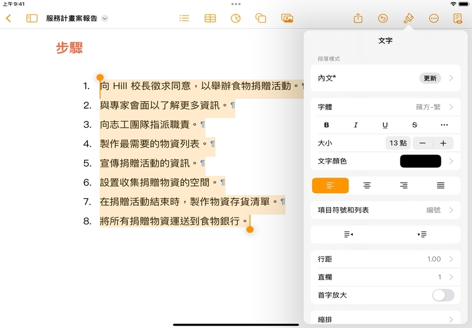Tap the back arrow to leave the document
This screenshot has width=472, height=328.
click(8, 19)
